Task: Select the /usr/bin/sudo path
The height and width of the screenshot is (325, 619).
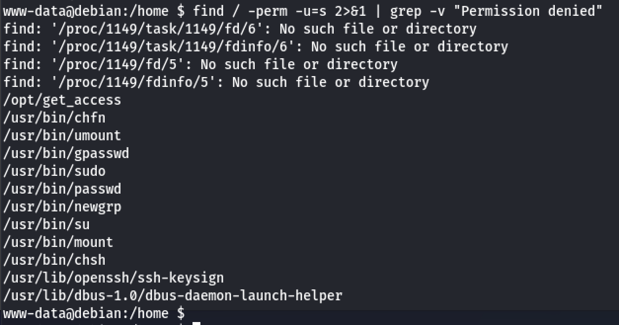Action: pos(54,171)
